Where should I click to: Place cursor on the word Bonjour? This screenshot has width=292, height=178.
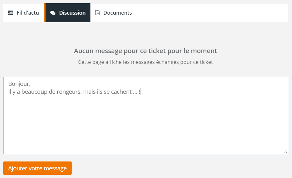pyautogui.click(x=19, y=84)
